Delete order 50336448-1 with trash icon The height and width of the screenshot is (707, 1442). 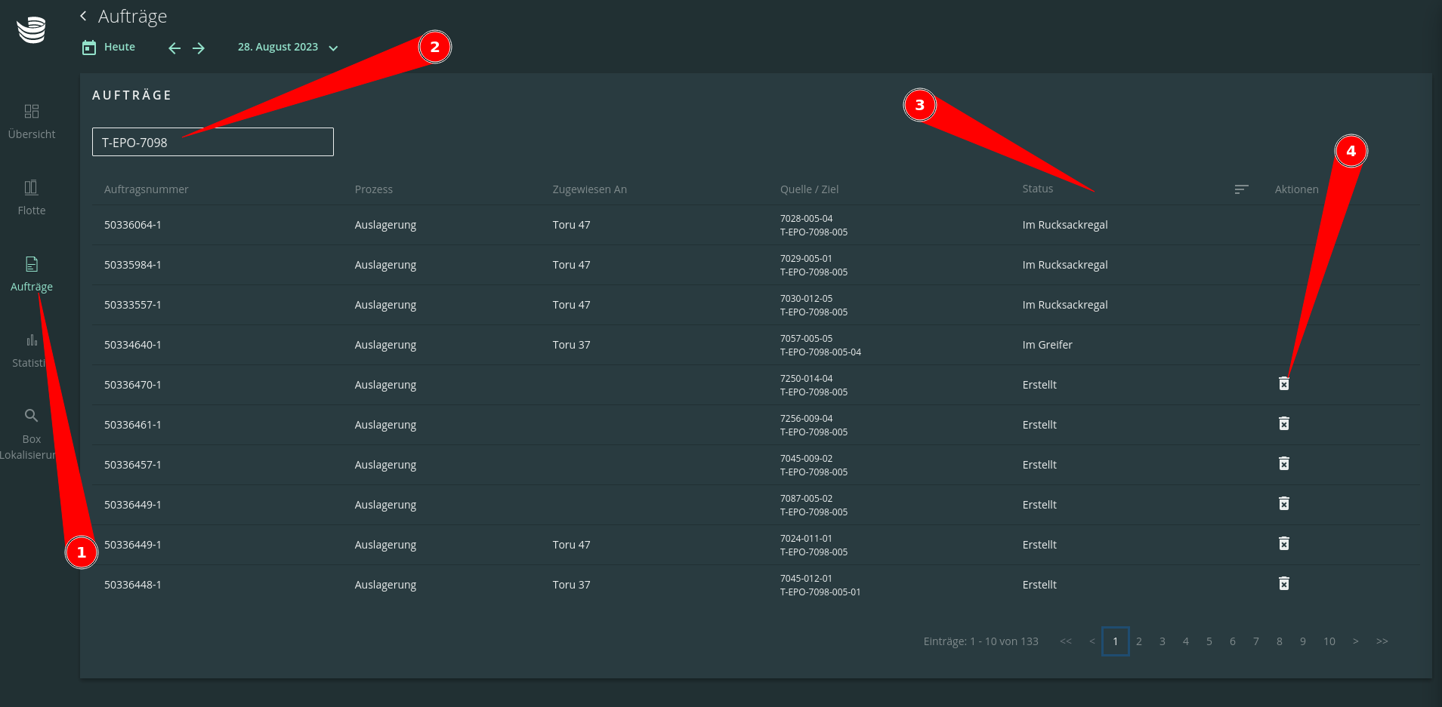pos(1283,584)
